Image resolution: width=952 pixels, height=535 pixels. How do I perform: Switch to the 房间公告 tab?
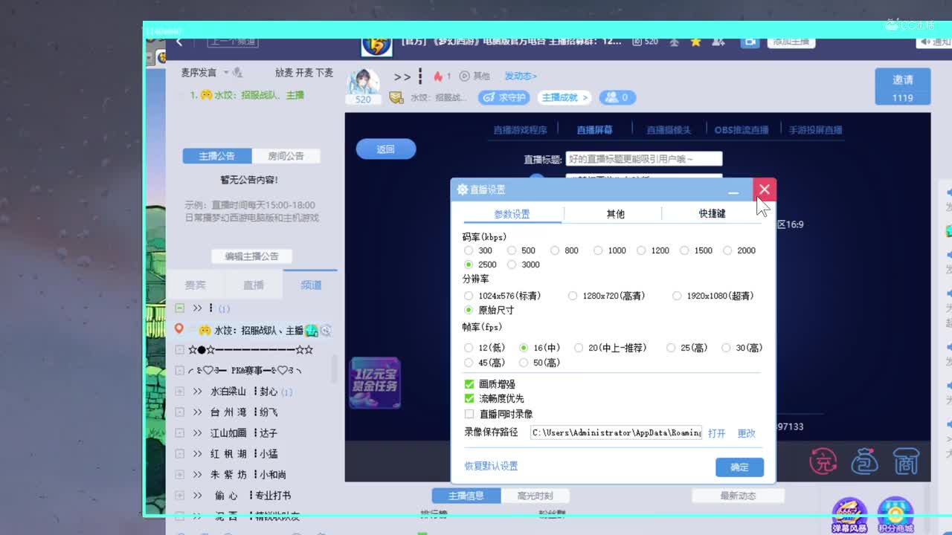tap(286, 156)
